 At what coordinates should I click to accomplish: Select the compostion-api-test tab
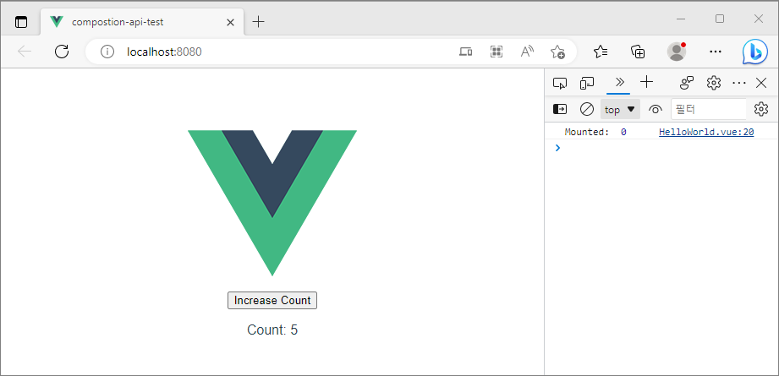143,22
